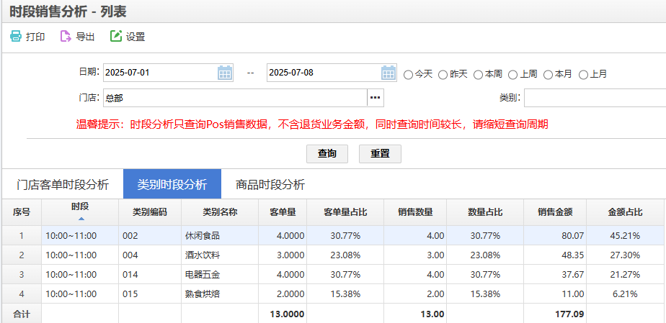Click the store selector ellipsis button
666x323 pixels.
[x=375, y=98]
